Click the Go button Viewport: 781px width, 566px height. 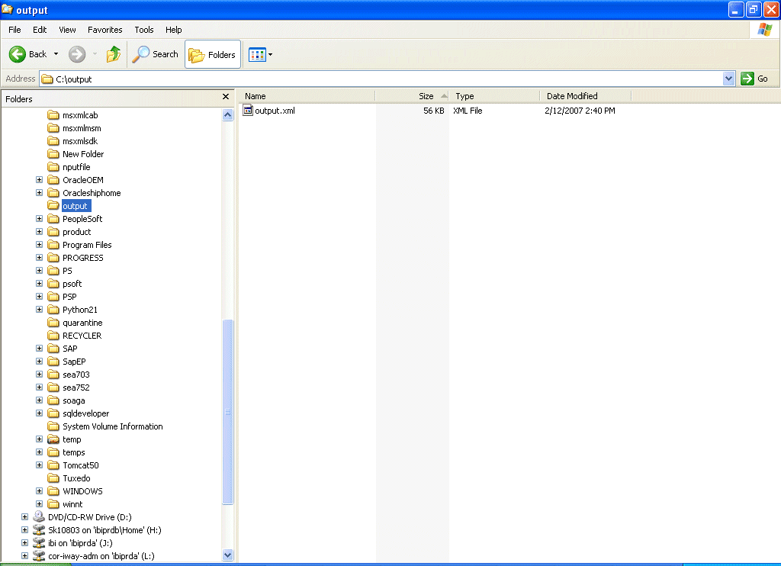point(754,79)
